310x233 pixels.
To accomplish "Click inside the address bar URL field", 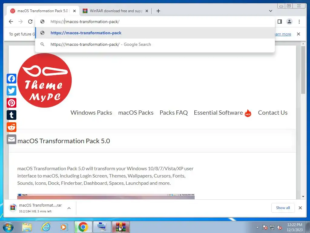I will 155,22.
